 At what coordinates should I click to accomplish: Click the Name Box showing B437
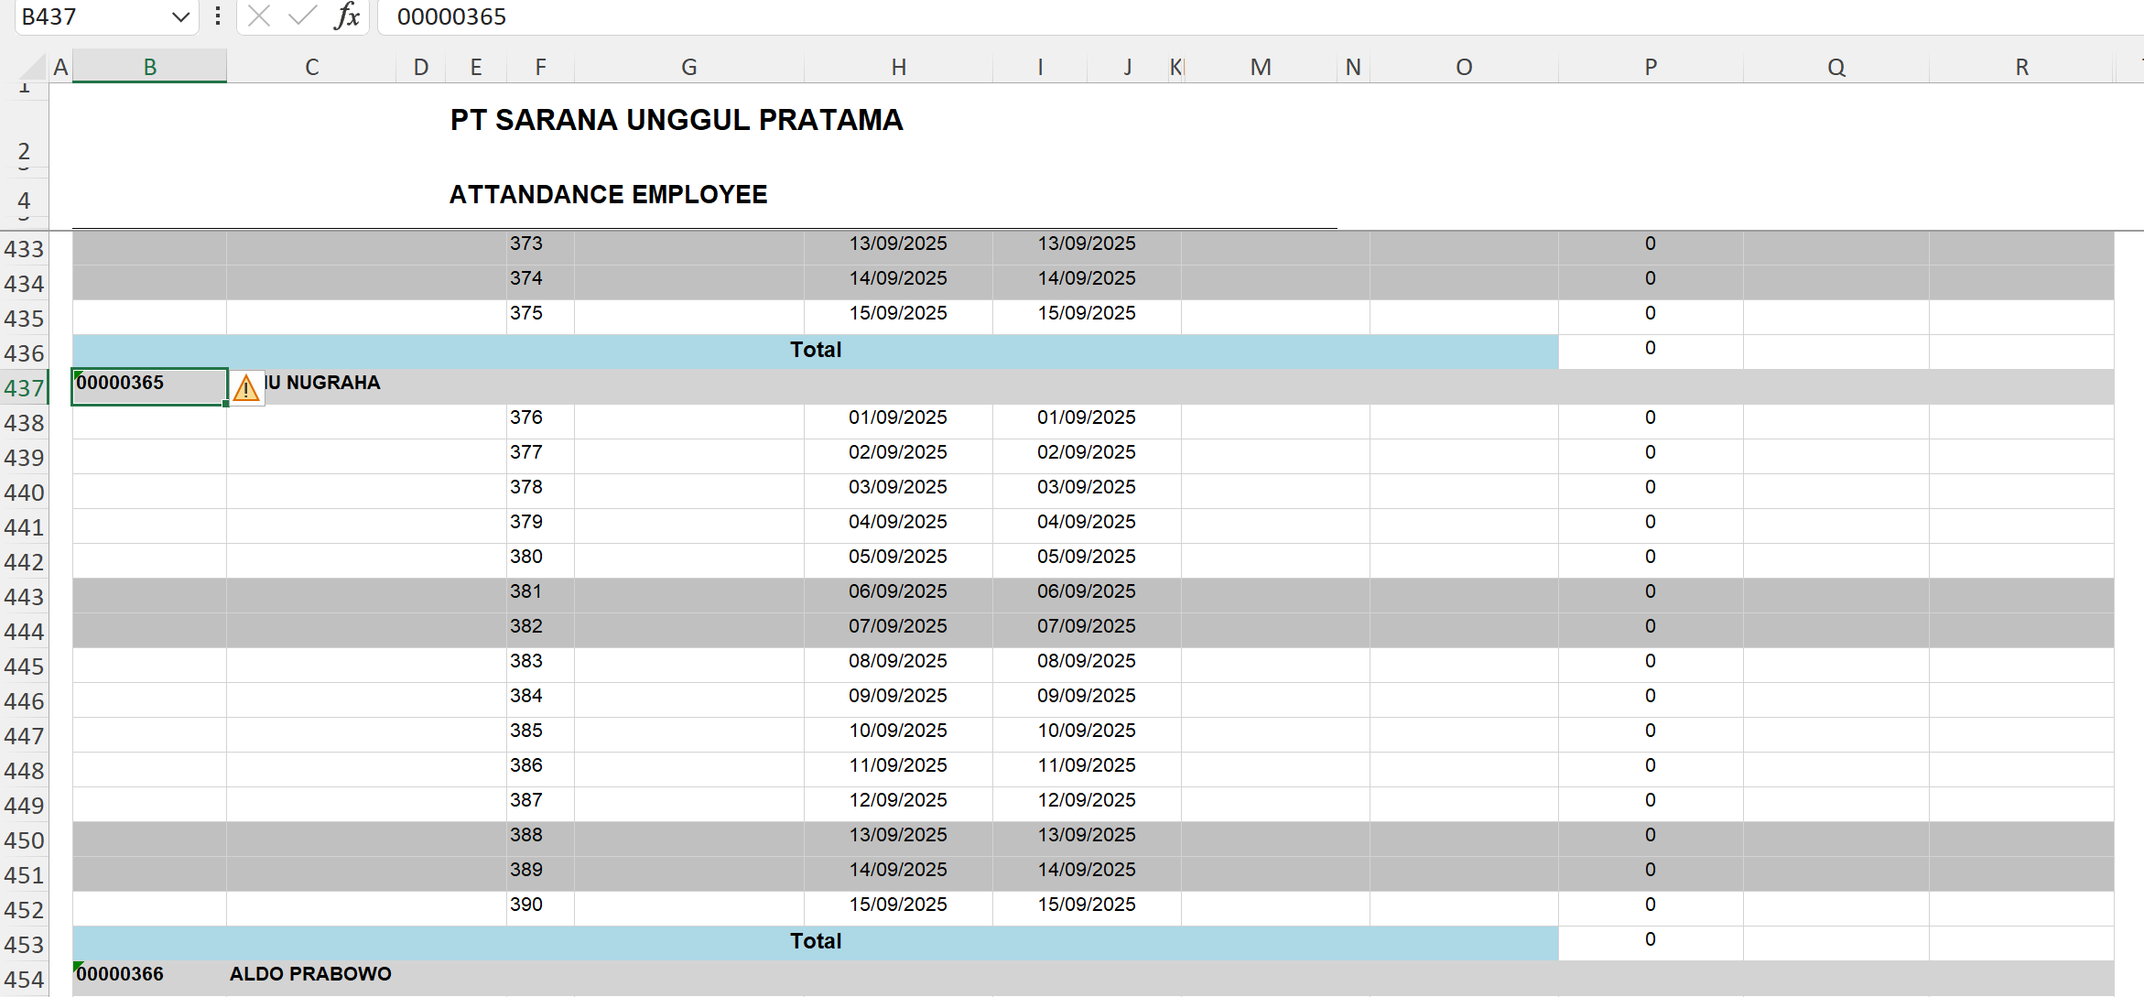point(92,16)
